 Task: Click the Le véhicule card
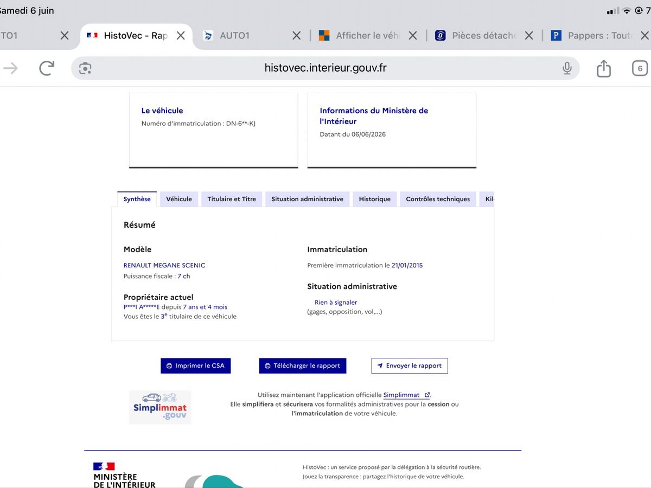tap(214, 130)
